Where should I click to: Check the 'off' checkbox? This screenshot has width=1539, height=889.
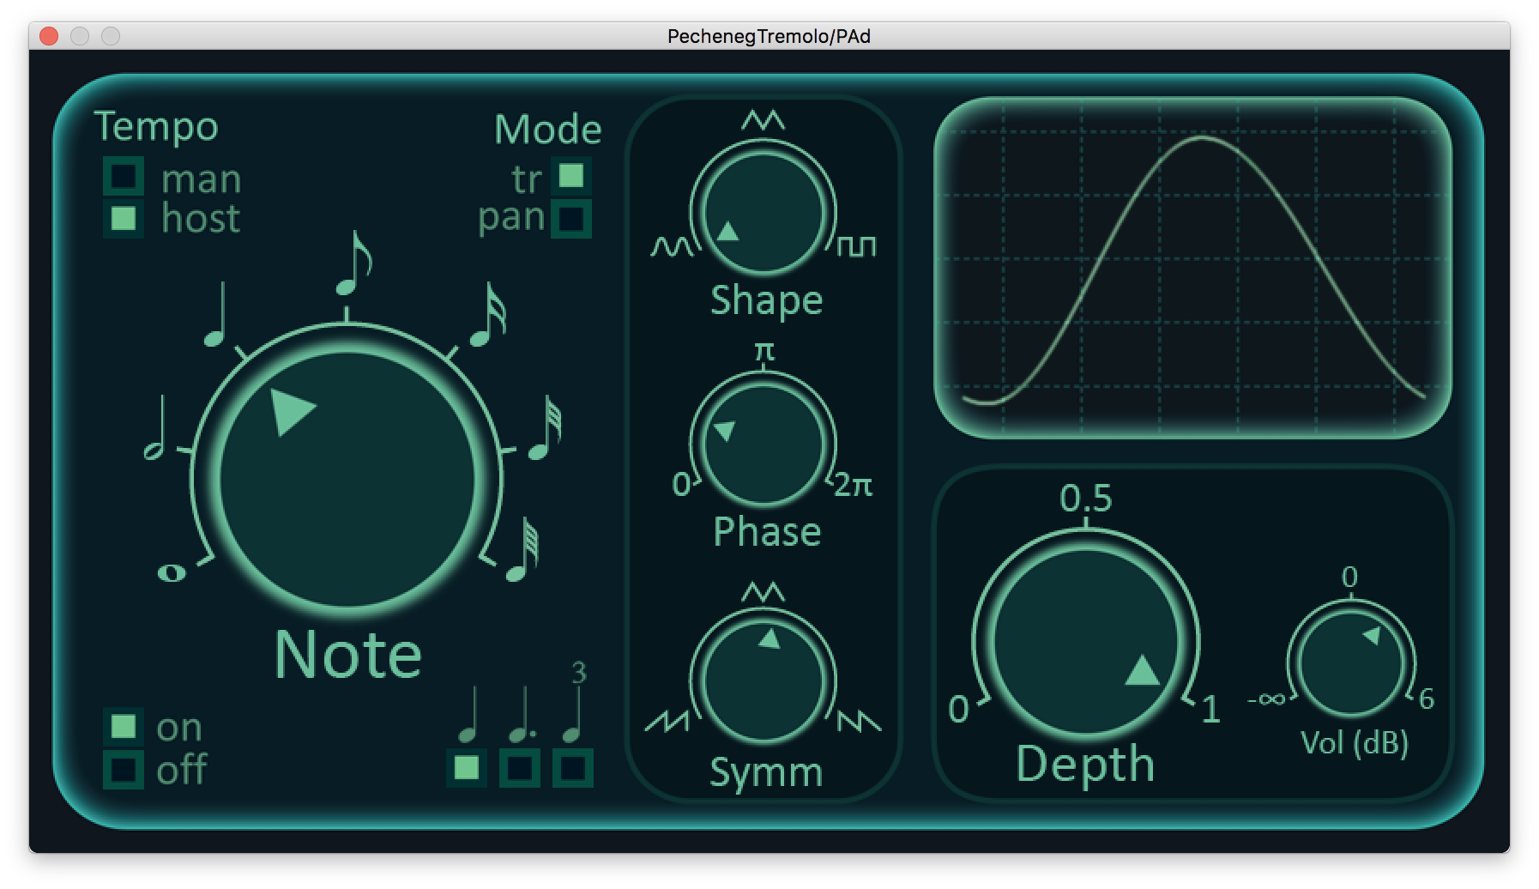[x=124, y=769]
